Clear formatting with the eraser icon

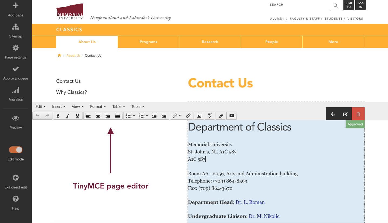click(221, 116)
